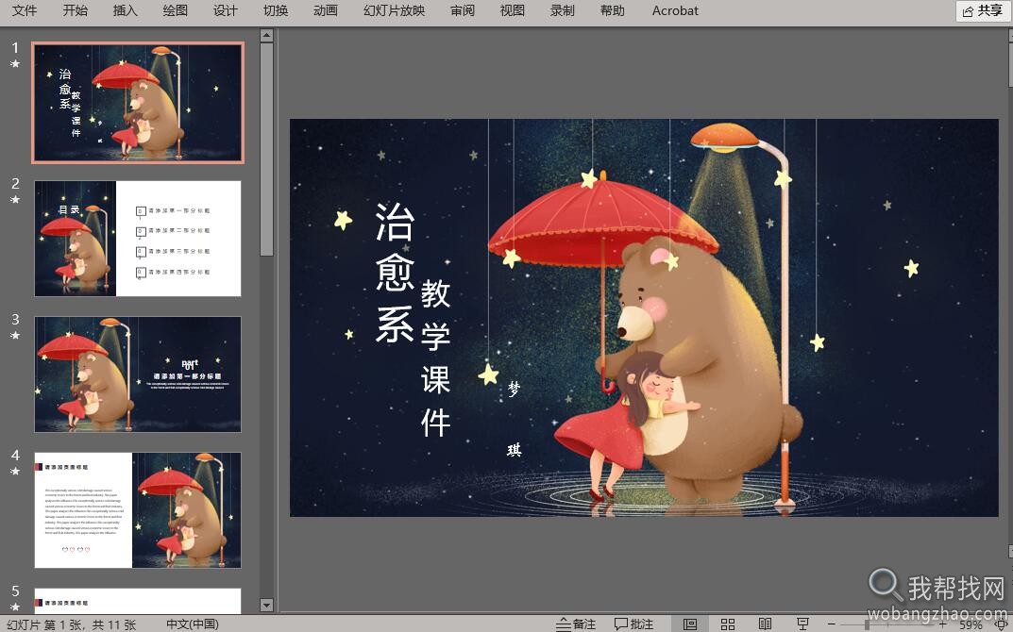Screen dimensions: 1013x632
Task: Fit slide to current window icon
Action: tap(1002, 624)
